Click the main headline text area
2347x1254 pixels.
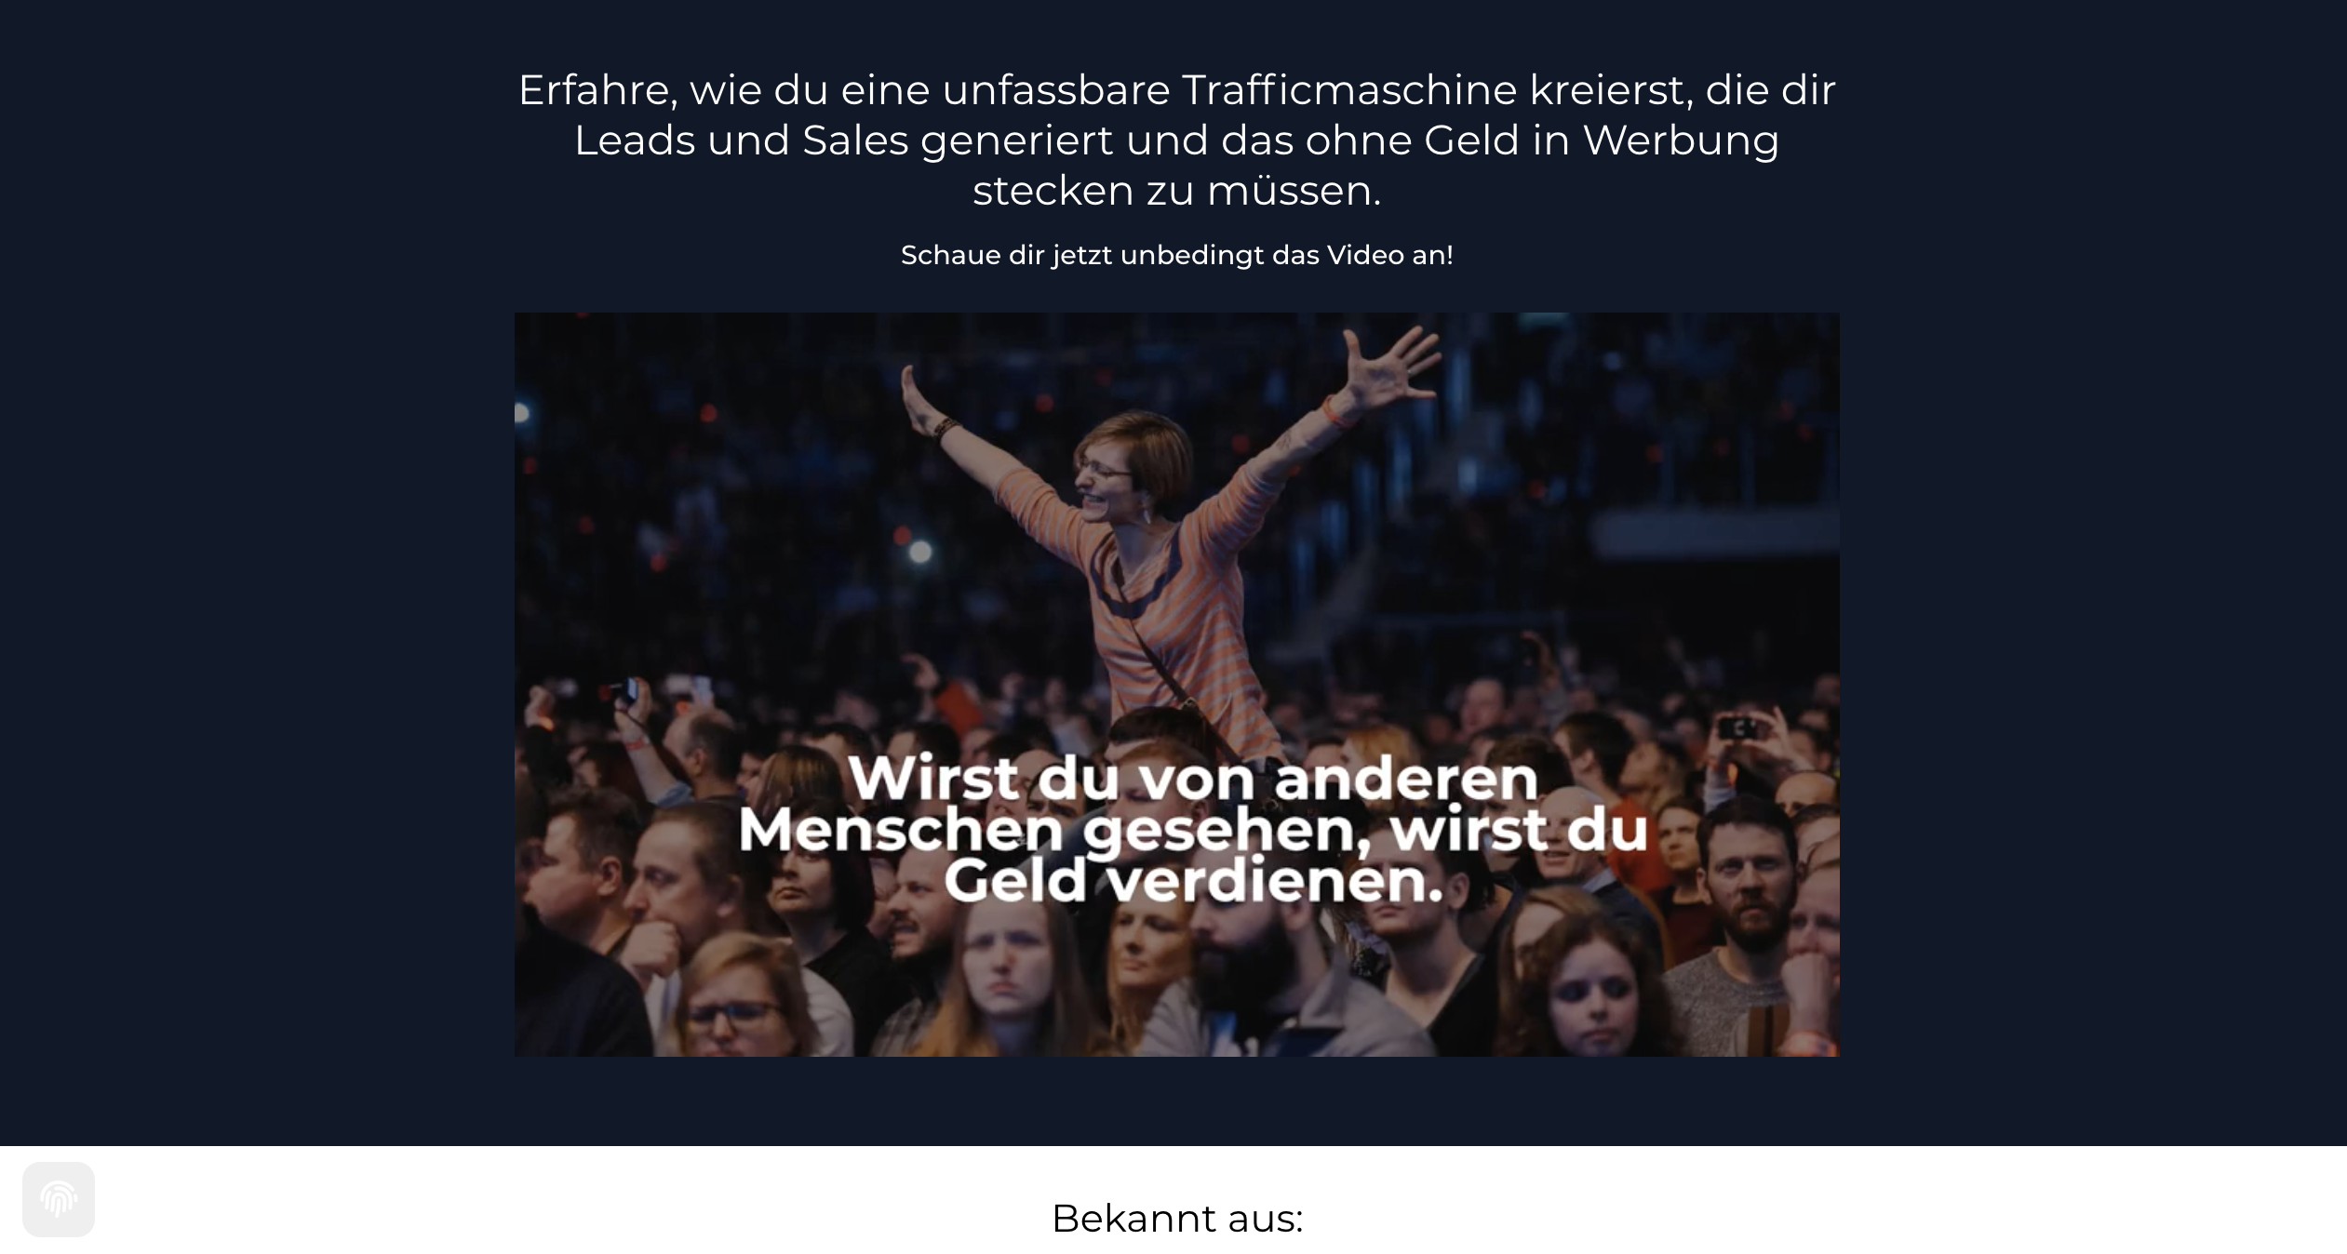pyautogui.click(x=1173, y=138)
